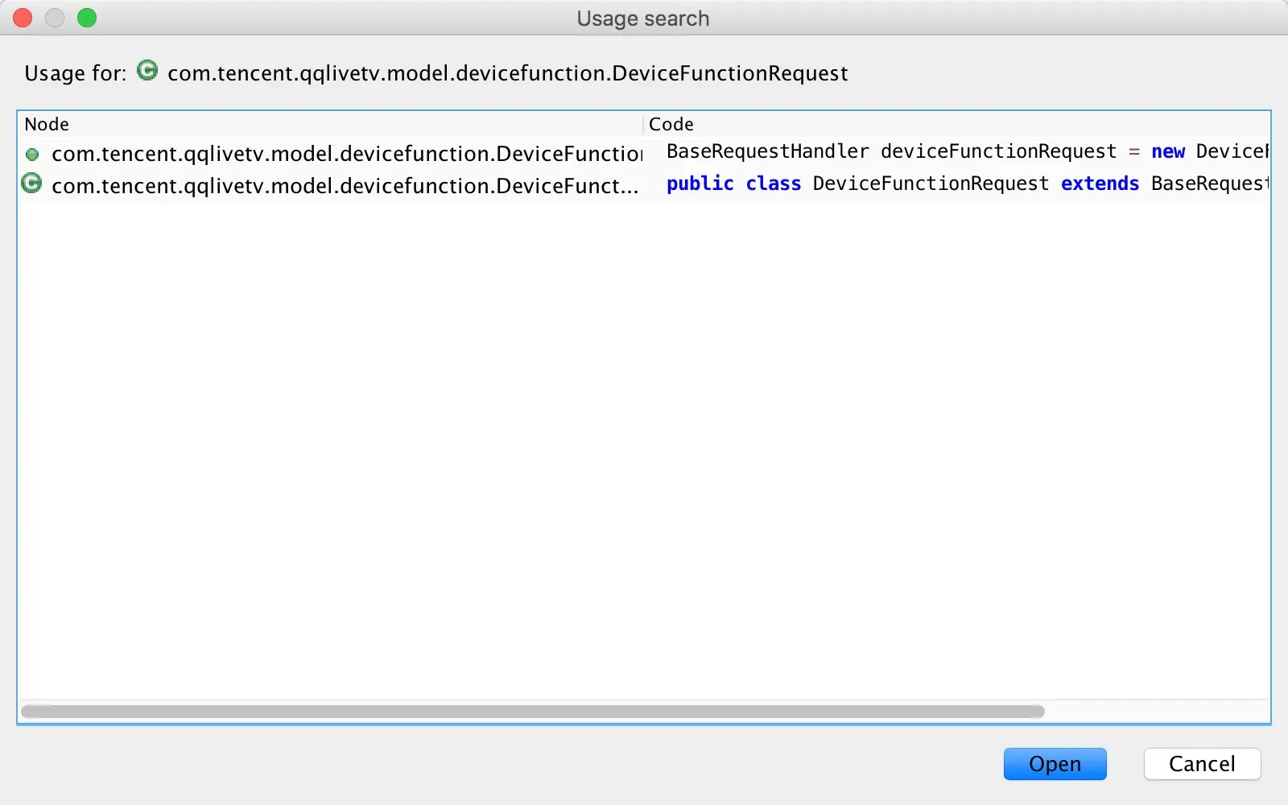Select the green dot field usage icon
Viewport: 1288px width, 805px height.
[x=32, y=154]
